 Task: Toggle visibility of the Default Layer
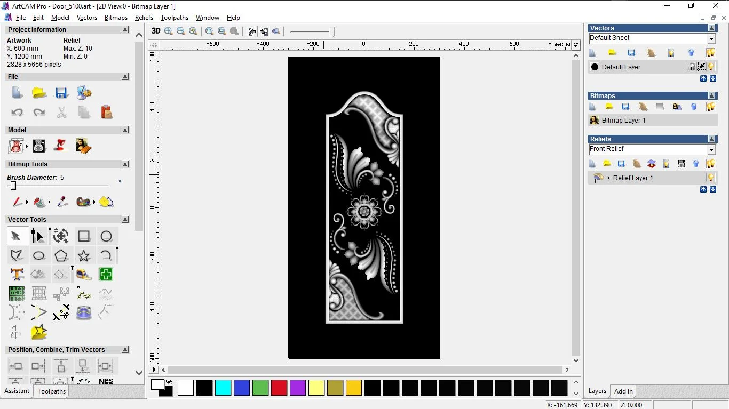[711, 66]
